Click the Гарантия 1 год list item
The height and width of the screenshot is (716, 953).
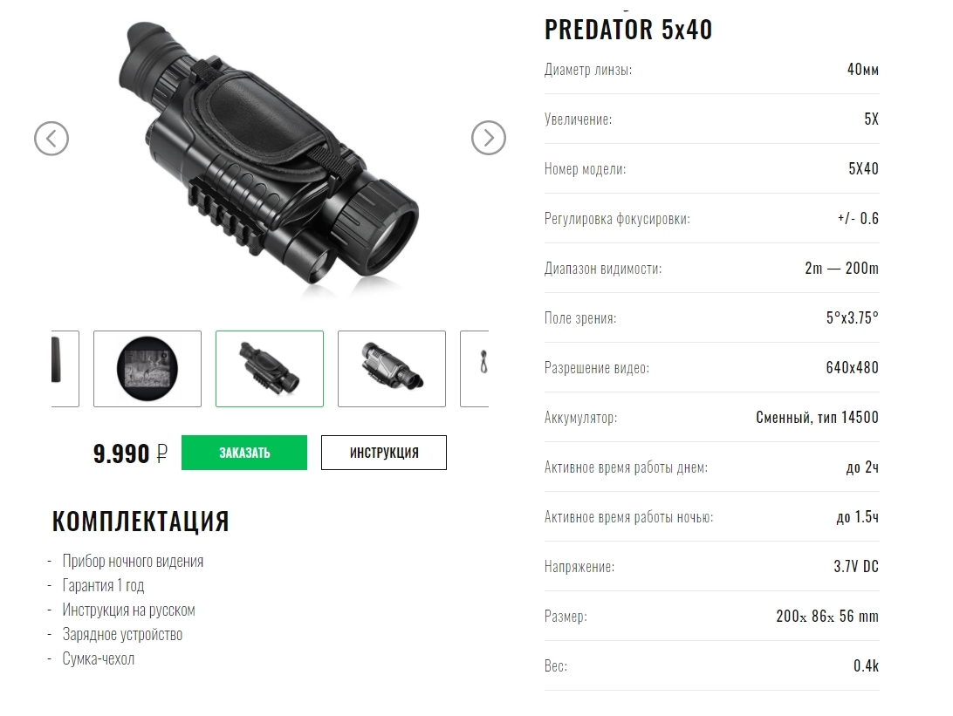(x=103, y=585)
